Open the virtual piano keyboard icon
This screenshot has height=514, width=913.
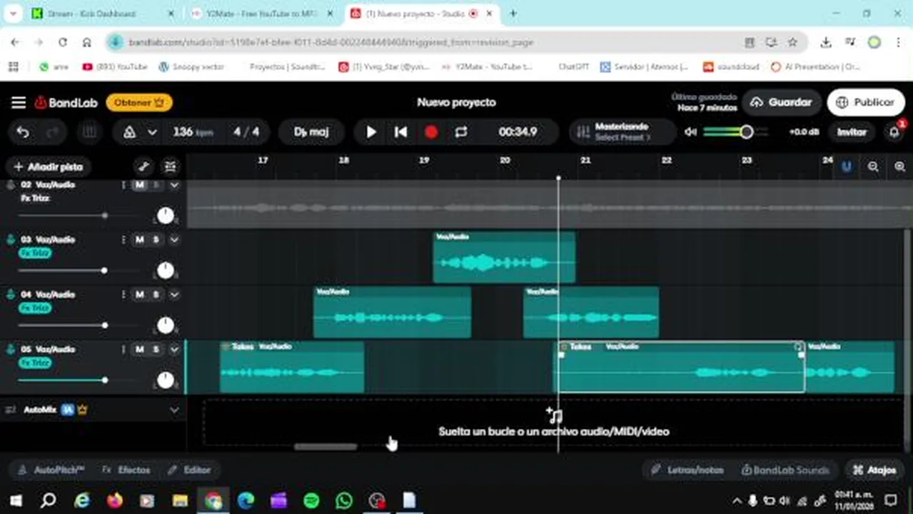point(90,132)
